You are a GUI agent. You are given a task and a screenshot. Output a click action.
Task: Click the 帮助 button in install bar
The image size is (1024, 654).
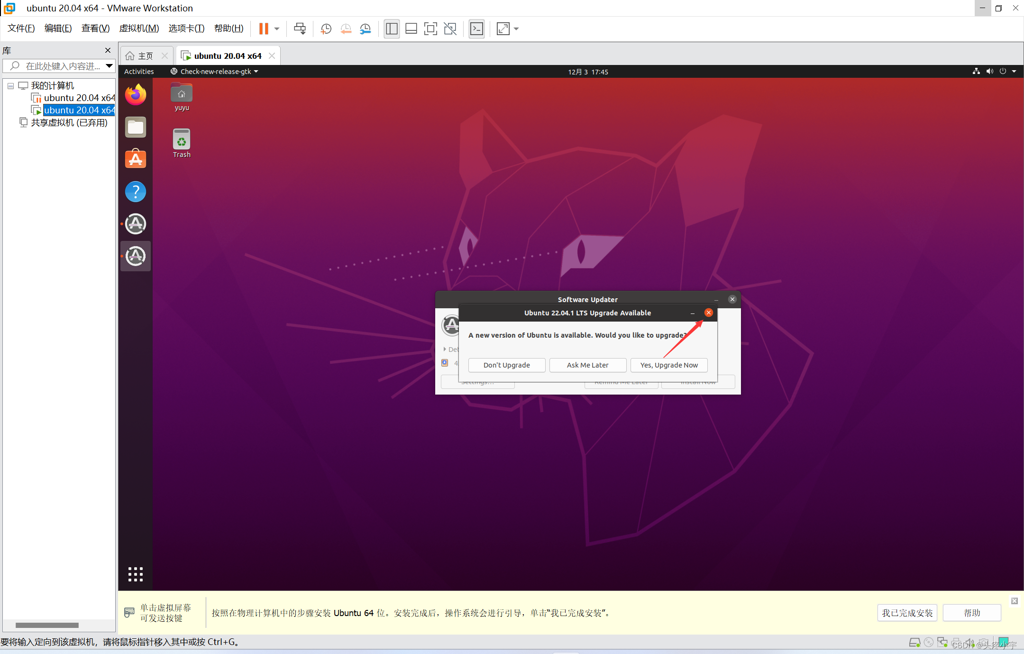pos(972,613)
